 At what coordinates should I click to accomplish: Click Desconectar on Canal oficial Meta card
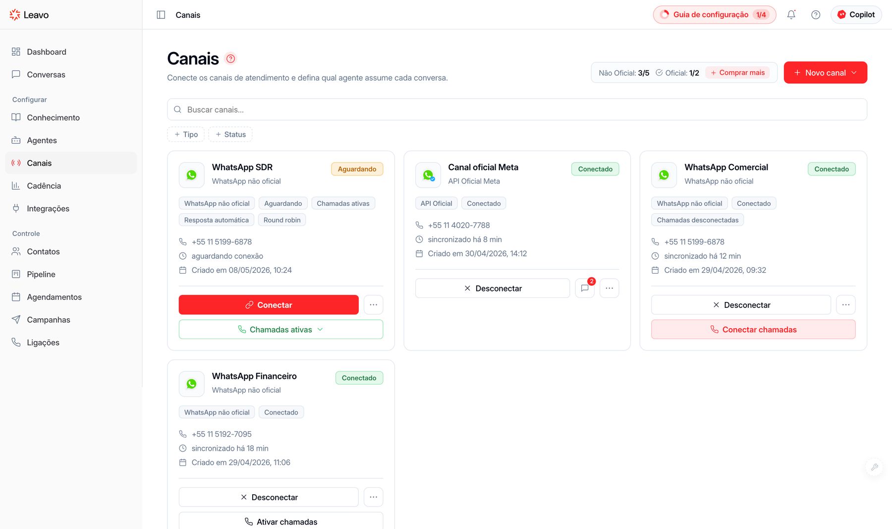click(493, 288)
